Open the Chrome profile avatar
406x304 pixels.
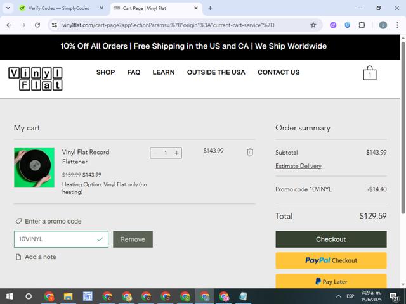383,25
